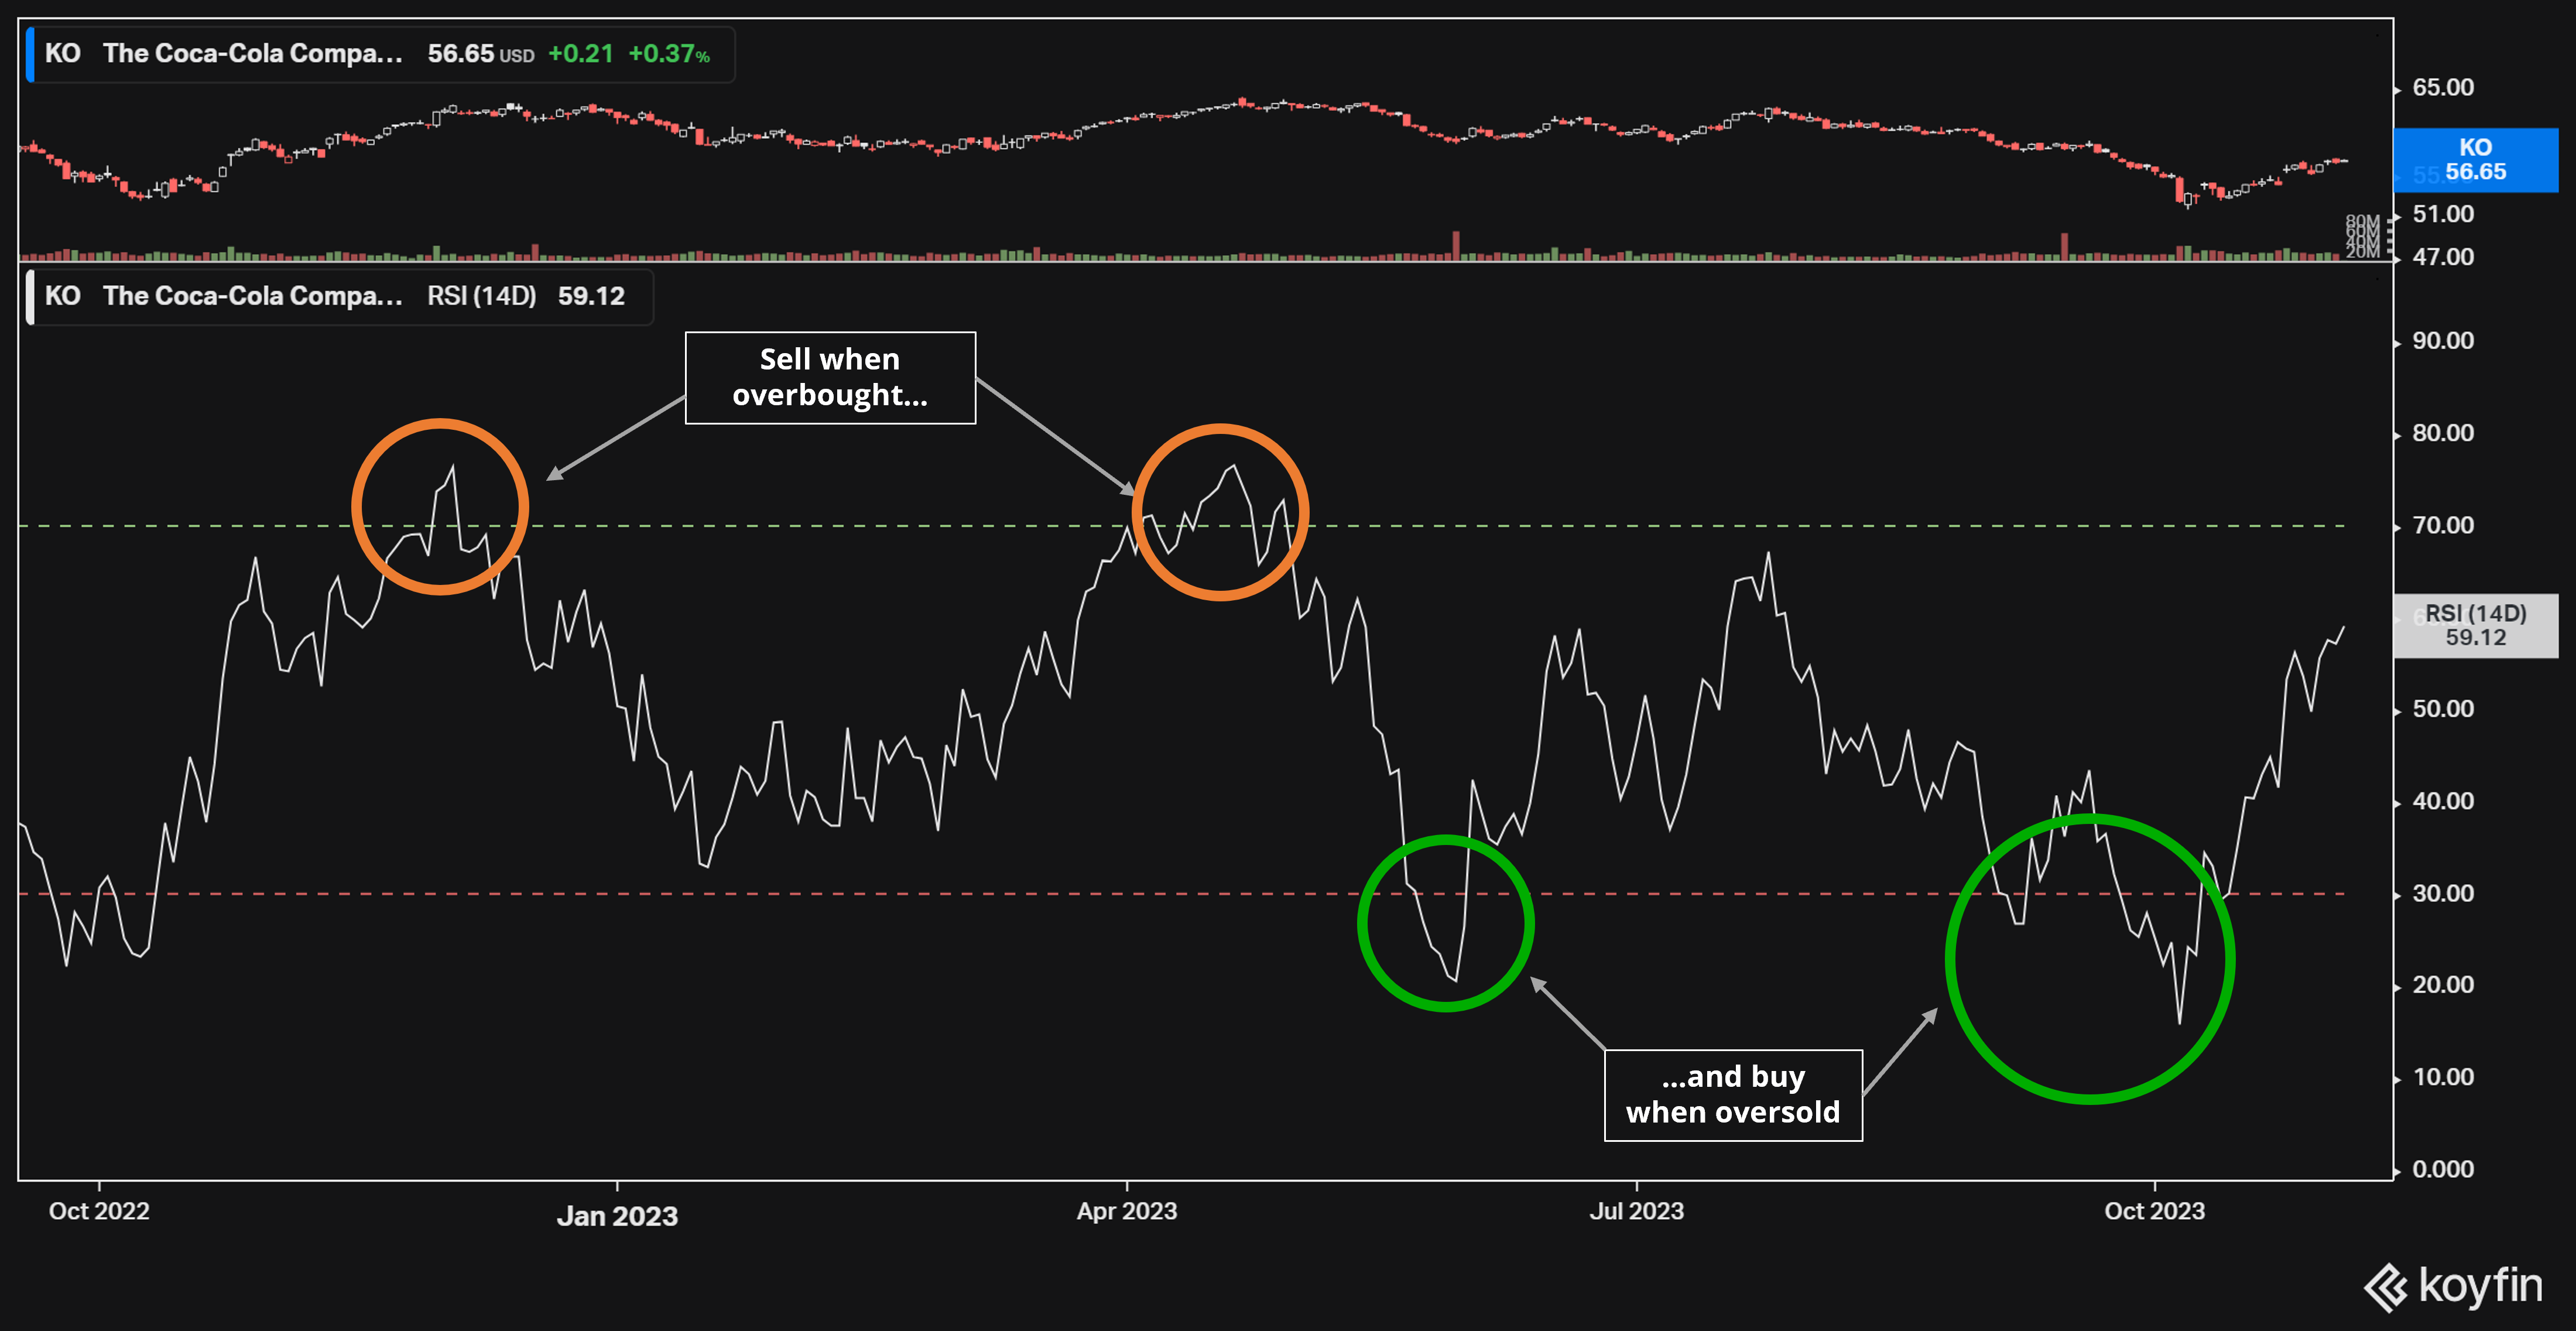
Task: Click the Oct 2023 date axis label
Action: [x=2154, y=1211]
